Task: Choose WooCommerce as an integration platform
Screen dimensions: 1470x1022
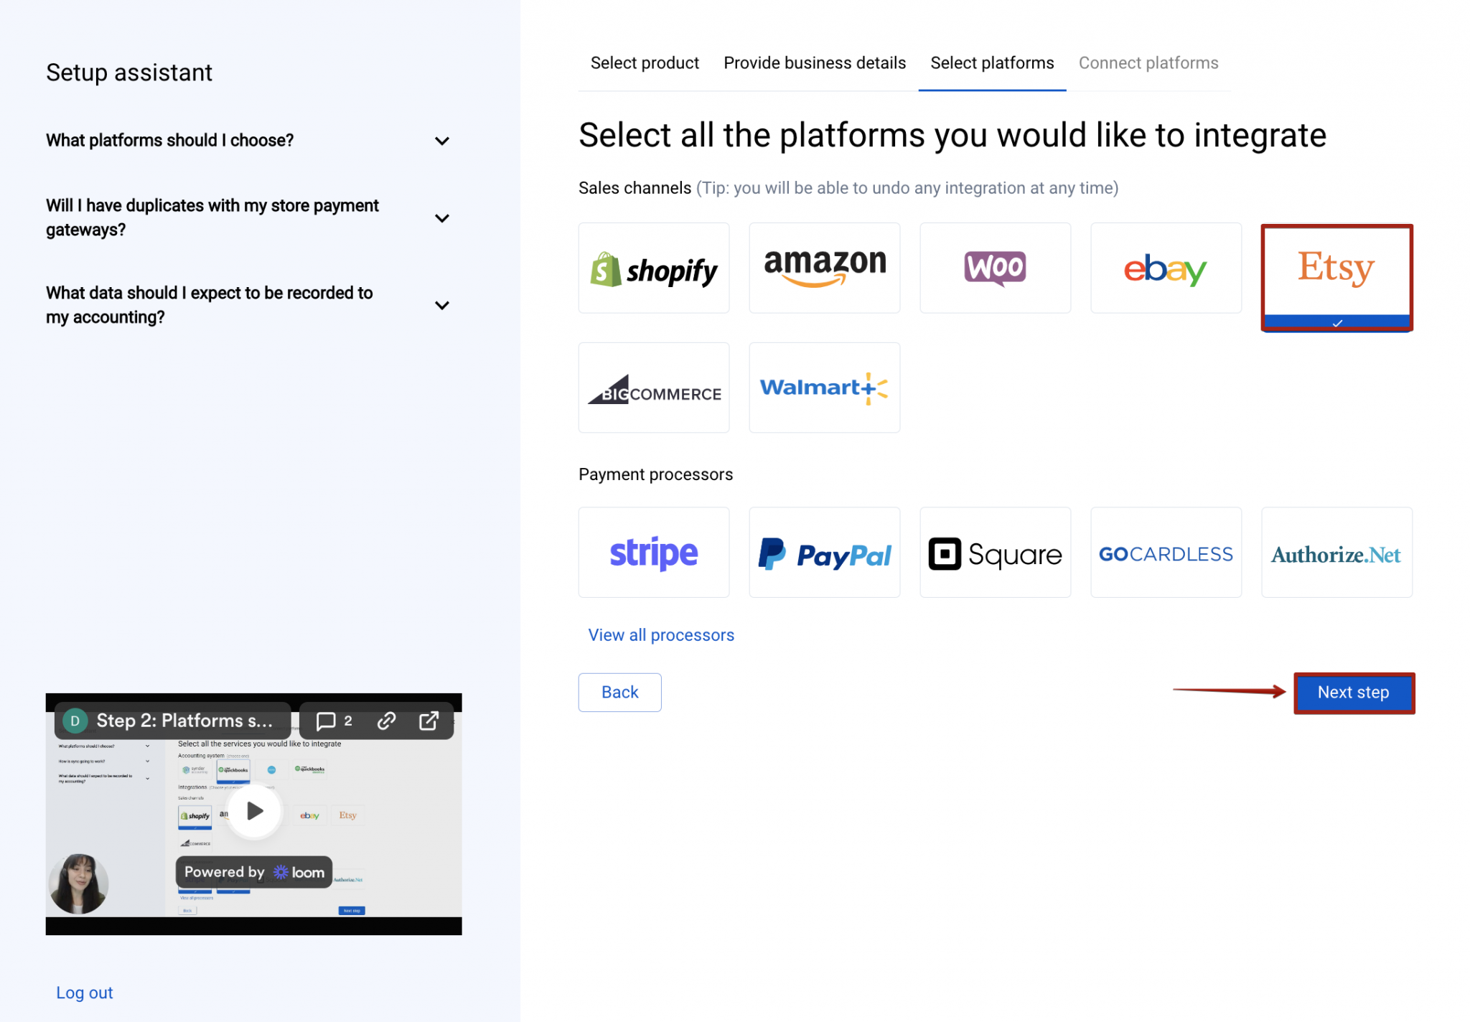Action: 995,268
